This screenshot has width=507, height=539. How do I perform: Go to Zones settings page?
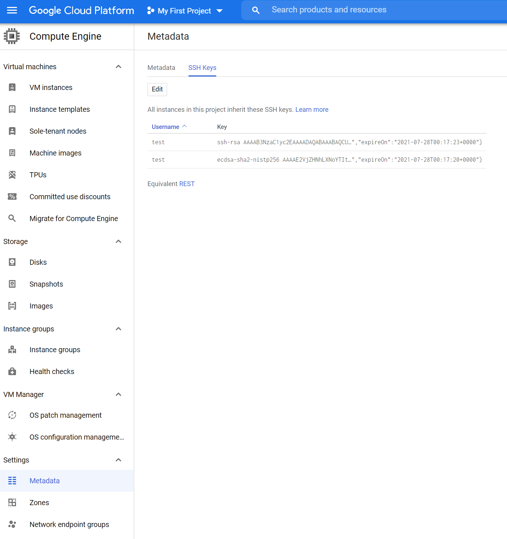point(39,503)
